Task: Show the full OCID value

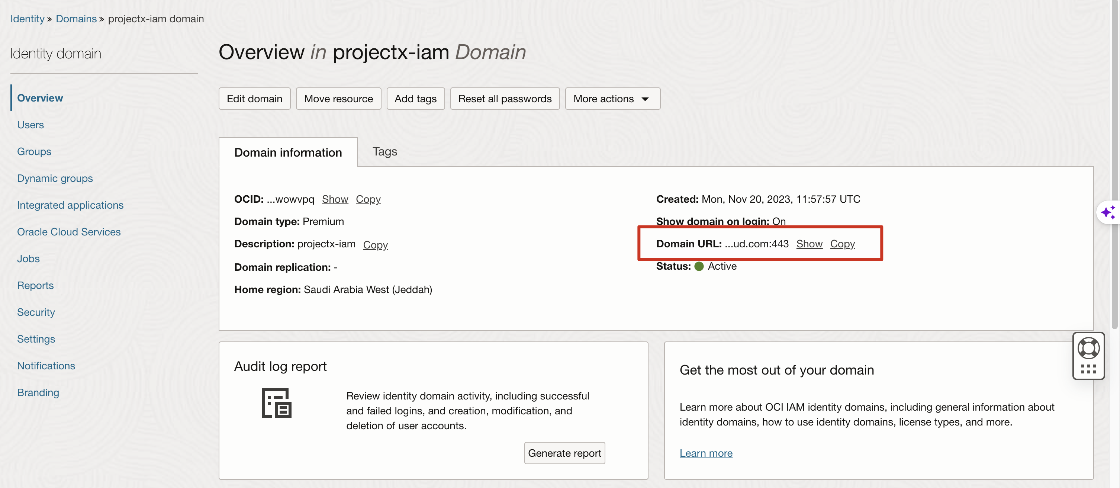Action: pos(335,199)
